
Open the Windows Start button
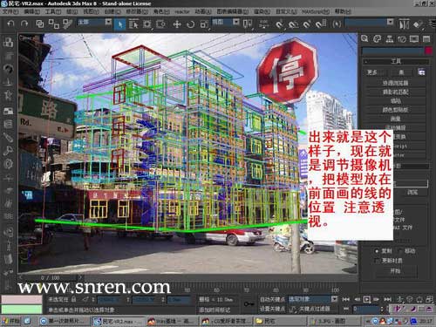coord(11,321)
